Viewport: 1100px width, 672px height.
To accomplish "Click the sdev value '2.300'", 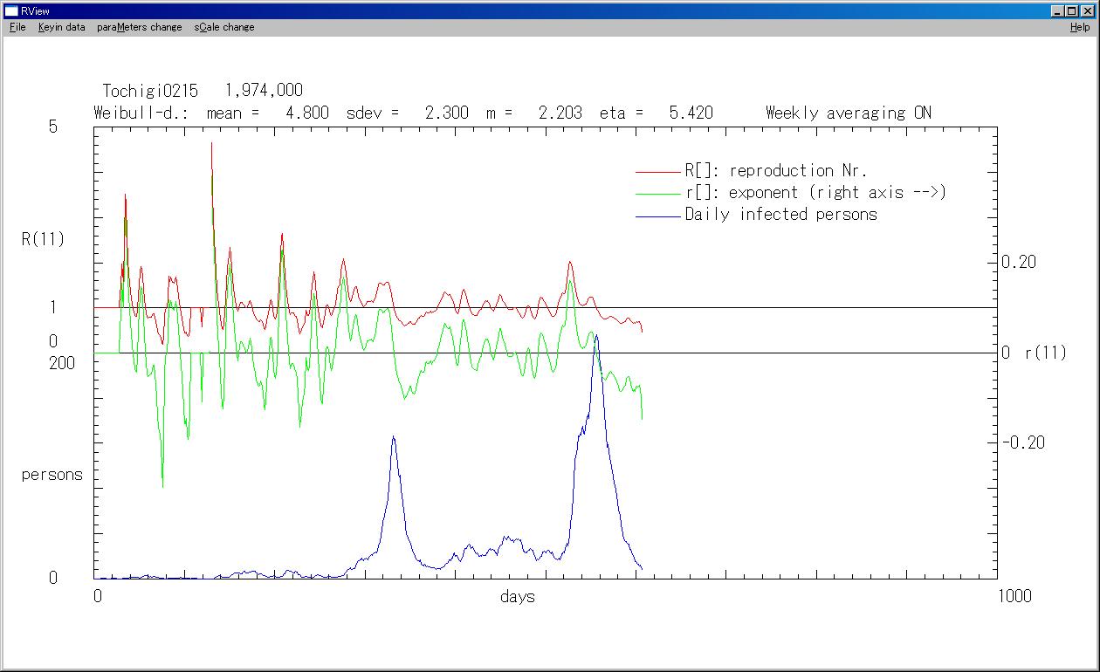I will 446,113.
